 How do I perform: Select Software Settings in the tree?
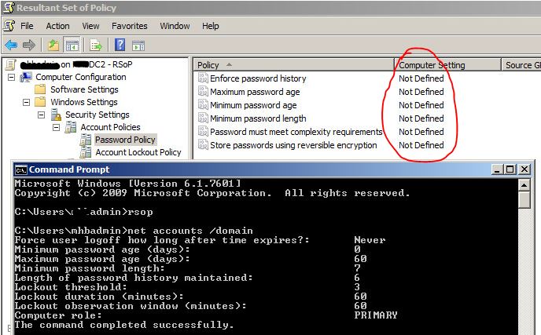(x=84, y=89)
